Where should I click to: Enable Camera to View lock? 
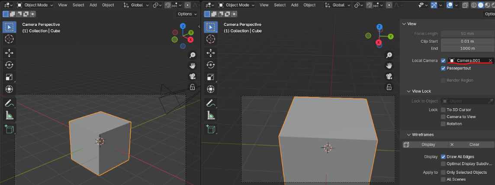point(444,117)
